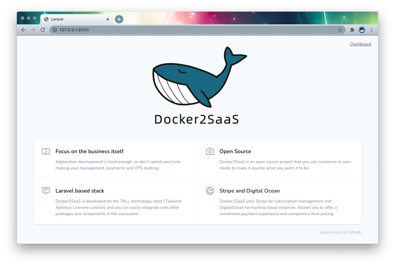Click the address bar showing 127.0.0.1:8000
Screen dimensions: 395x266
point(197,30)
